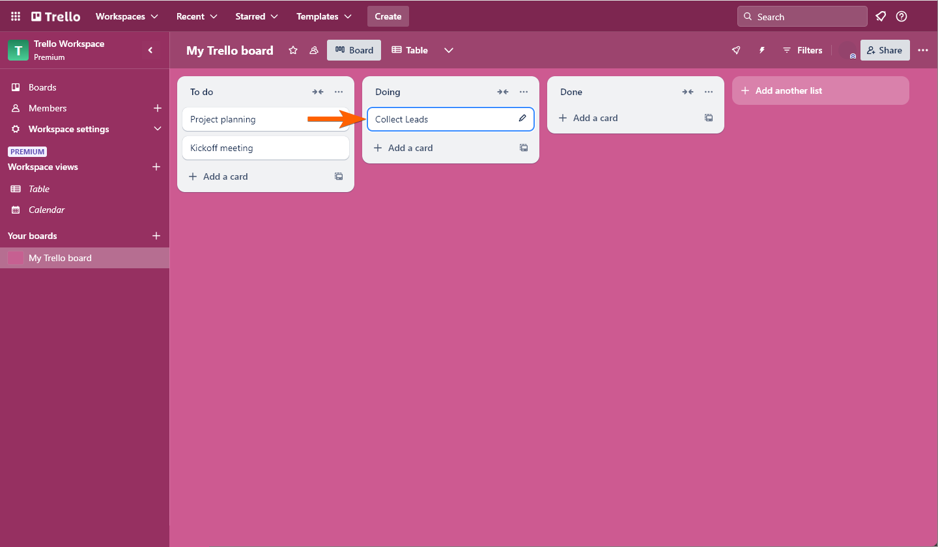This screenshot has height=547, width=938.
Task: Go to Trello home via logo
Action: pos(56,16)
